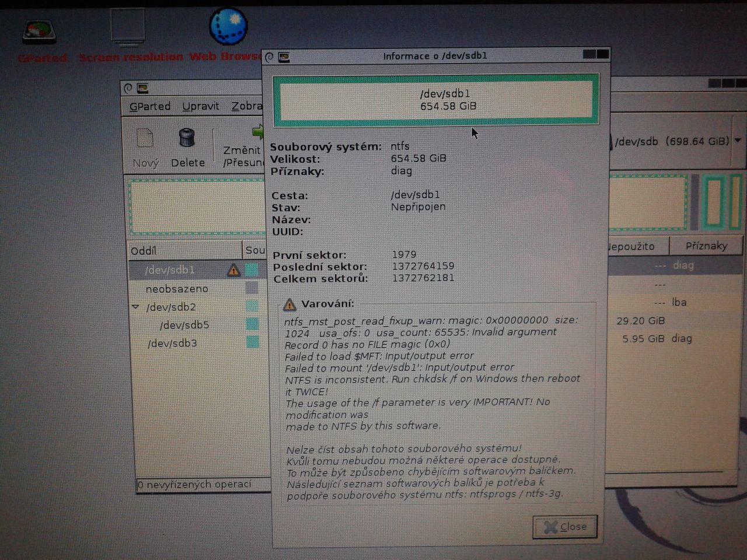
Task: Click the Příznaky column header
Action: tap(706, 246)
